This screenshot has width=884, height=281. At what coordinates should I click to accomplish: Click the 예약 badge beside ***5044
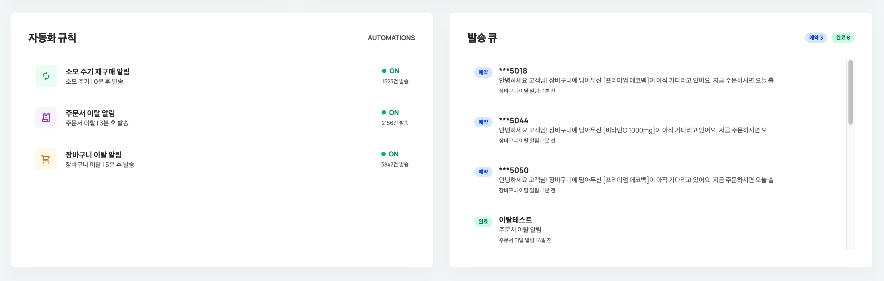coord(484,122)
